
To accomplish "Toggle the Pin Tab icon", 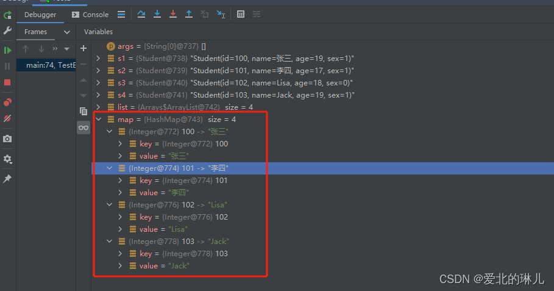I will [7, 179].
